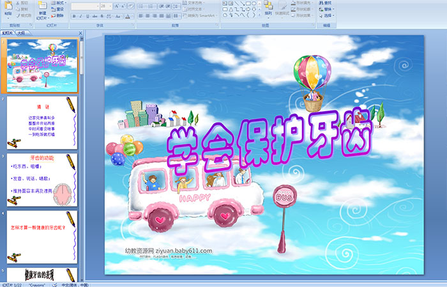This screenshot has width=447, height=287.
Task: Open the Line Spacing dropdown
Action: 176,6
